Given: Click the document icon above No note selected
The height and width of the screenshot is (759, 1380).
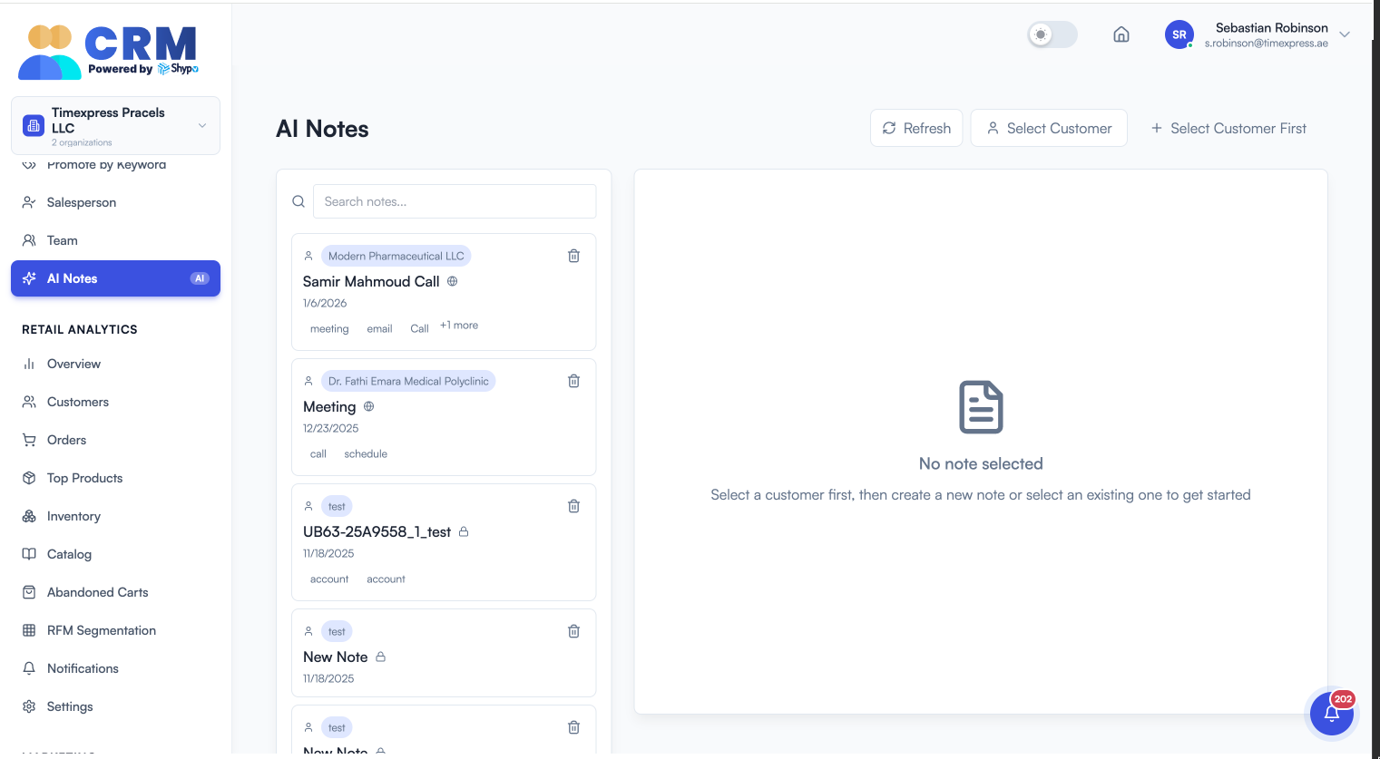Looking at the screenshot, I should point(981,407).
